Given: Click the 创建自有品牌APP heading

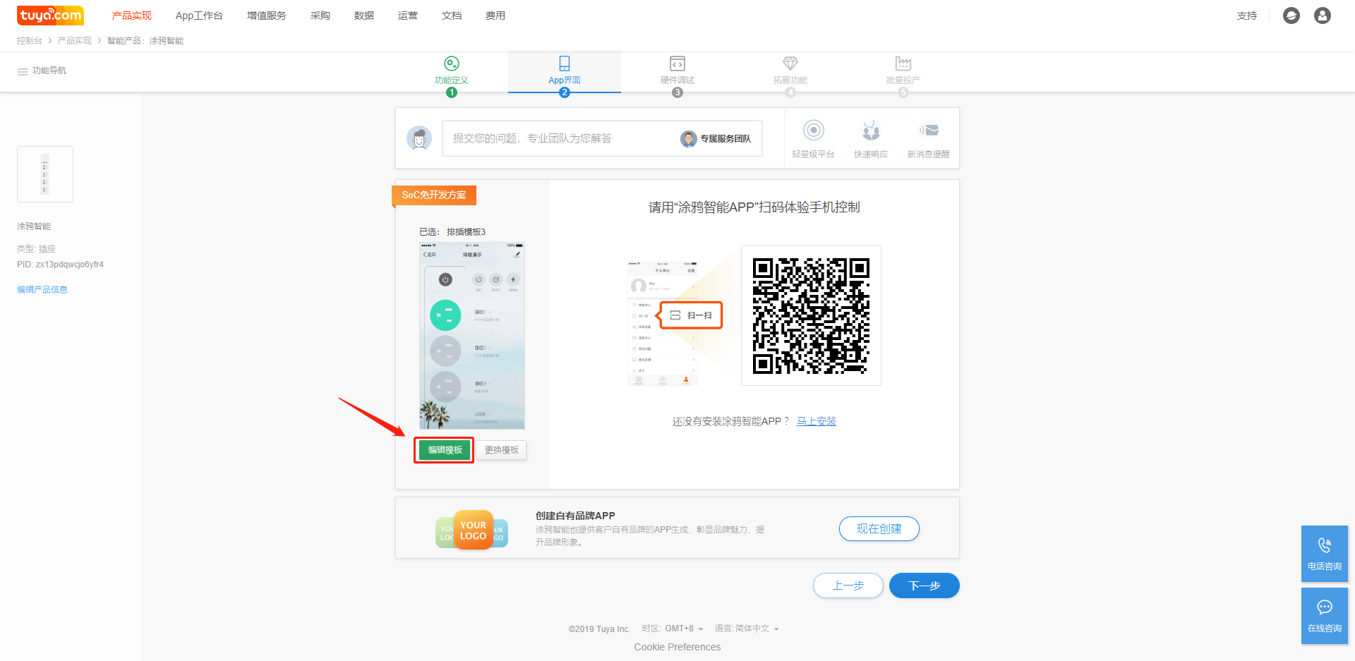Looking at the screenshot, I should click(575, 516).
